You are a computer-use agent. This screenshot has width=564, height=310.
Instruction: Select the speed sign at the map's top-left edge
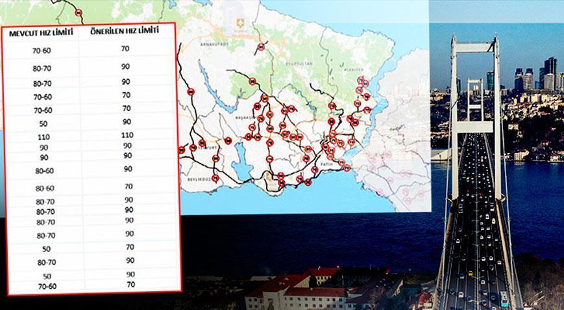coord(79,13)
